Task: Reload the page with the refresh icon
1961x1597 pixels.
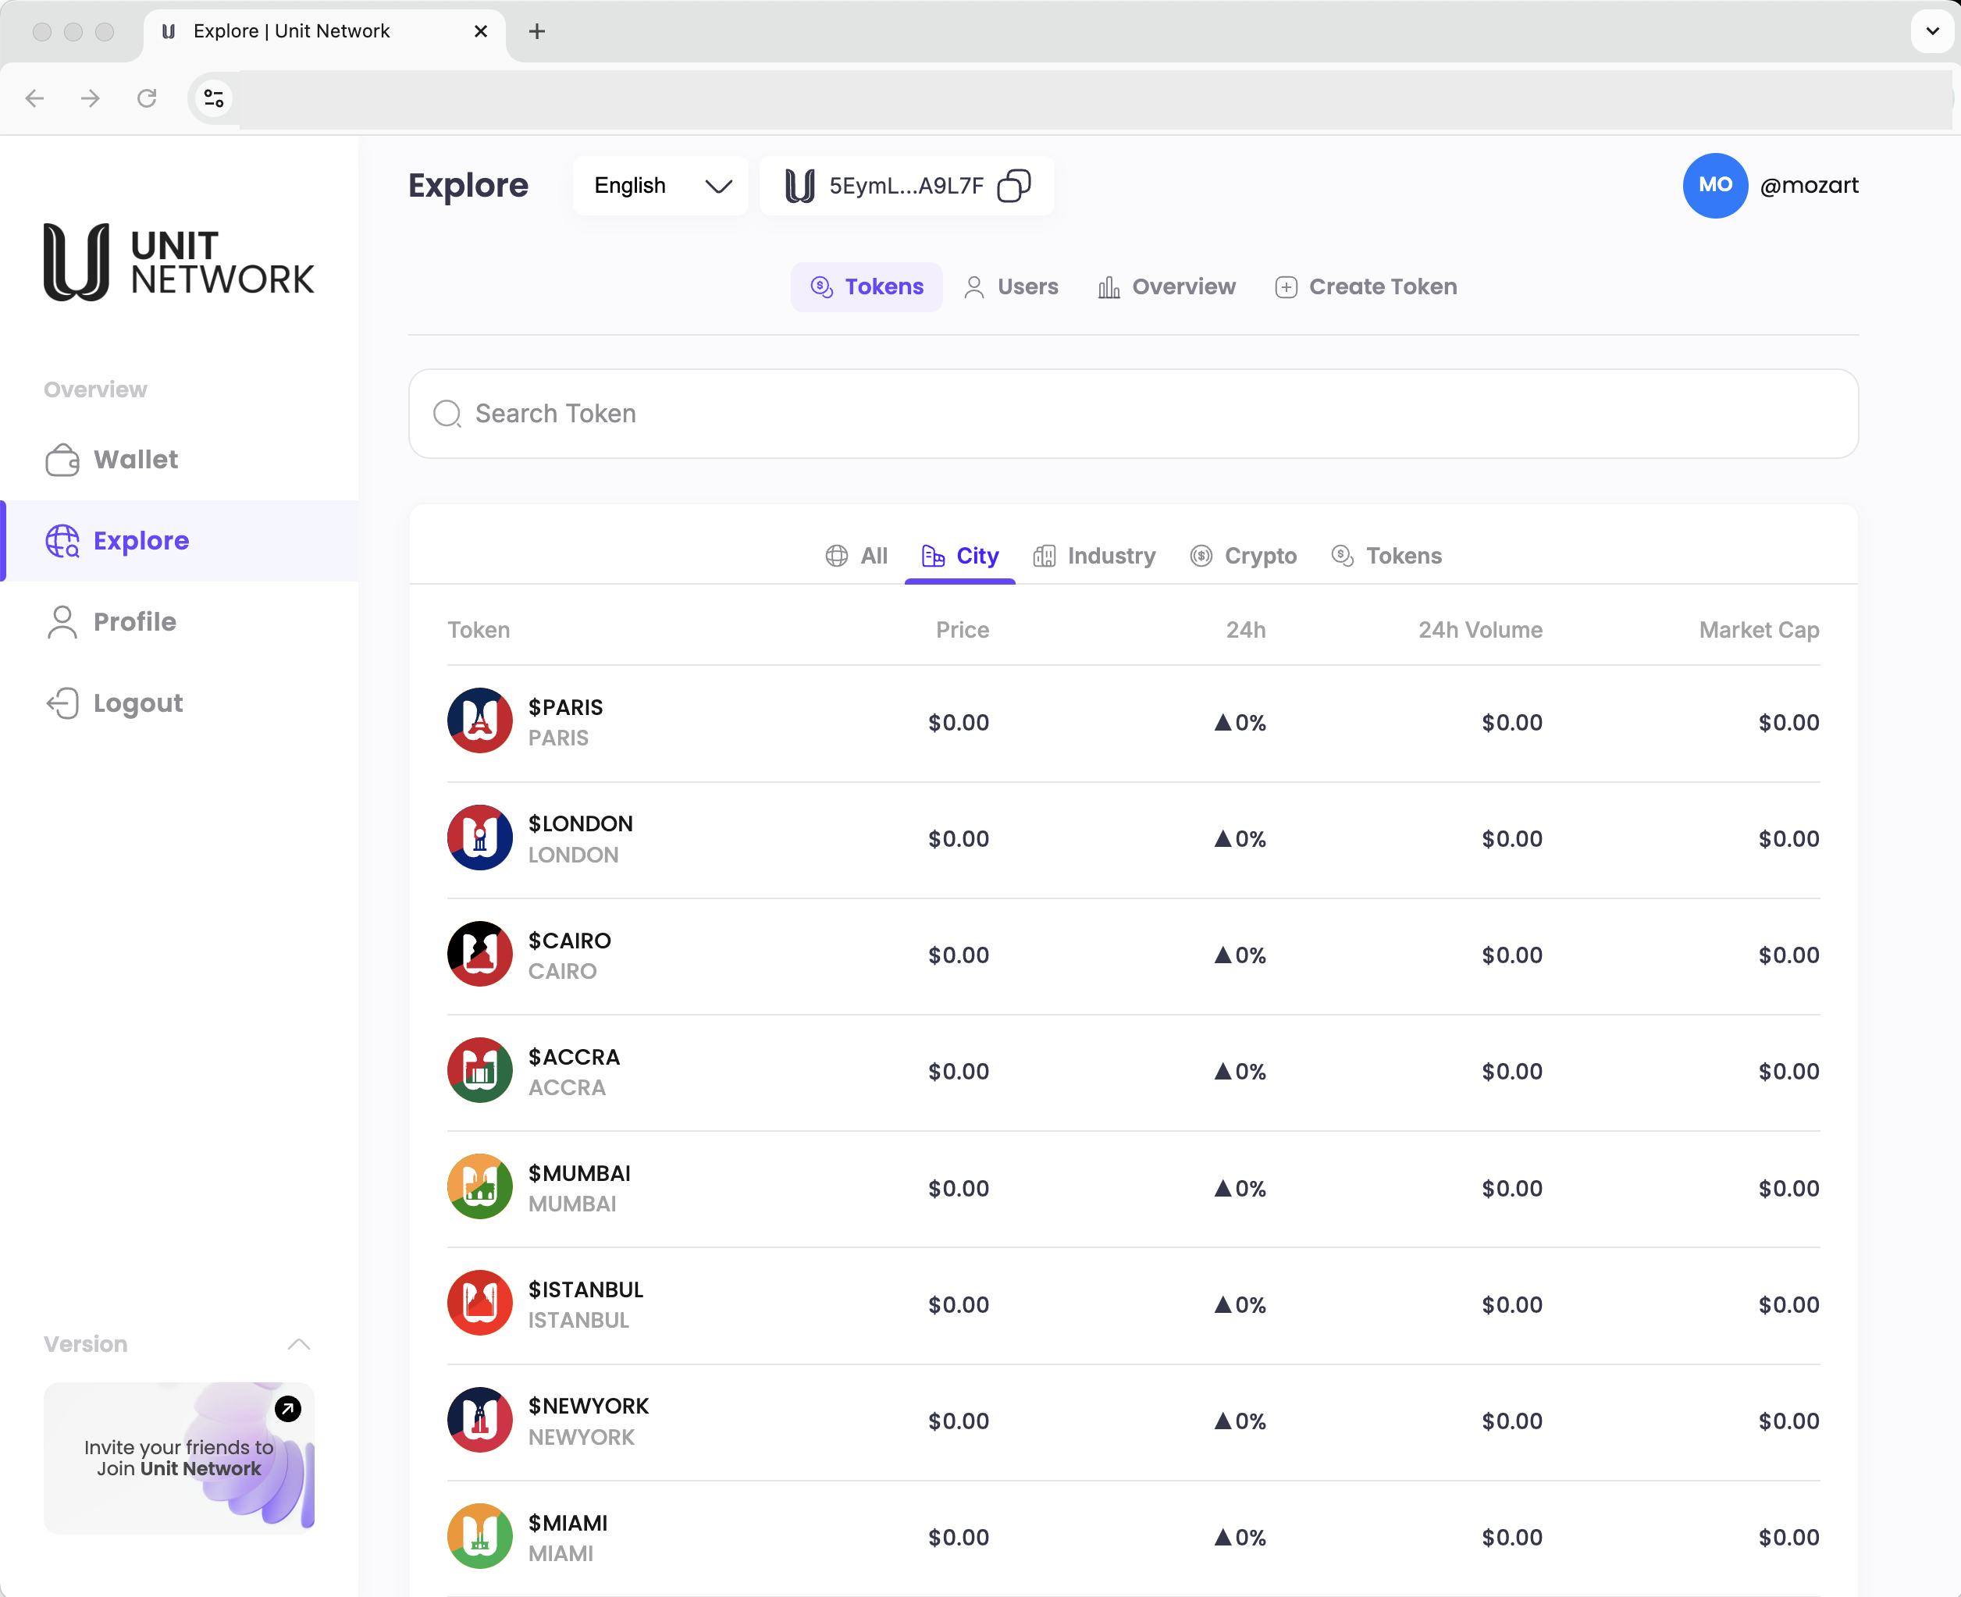Action: (x=148, y=98)
